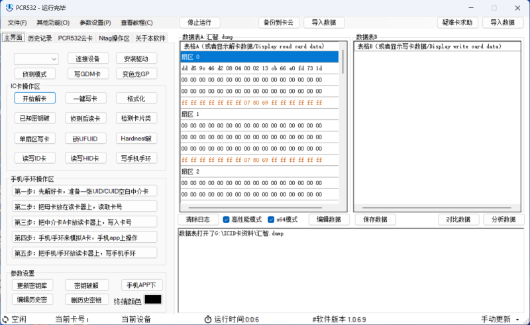The height and width of the screenshot is (325, 530).
Task: Click the 更新密钥库 button
Action: pyautogui.click(x=32, y=285)
